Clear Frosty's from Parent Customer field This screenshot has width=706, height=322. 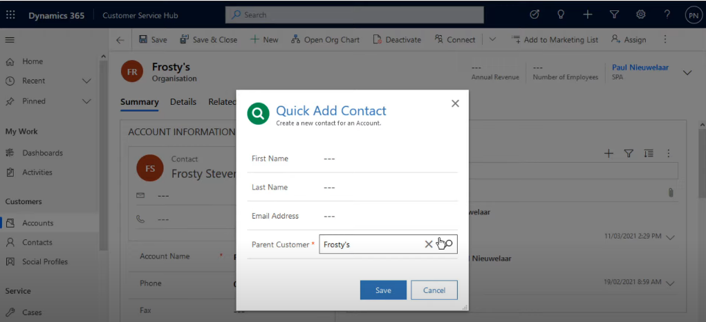tap(429, 244)
